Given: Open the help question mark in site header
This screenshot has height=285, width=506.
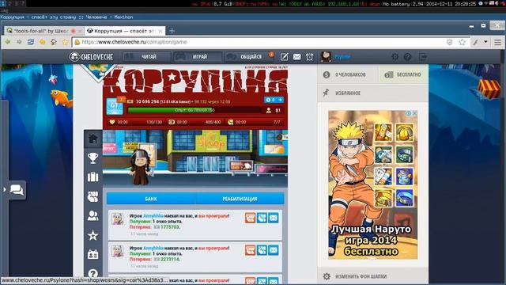Looking at the screenshot, I should point(408,57).
